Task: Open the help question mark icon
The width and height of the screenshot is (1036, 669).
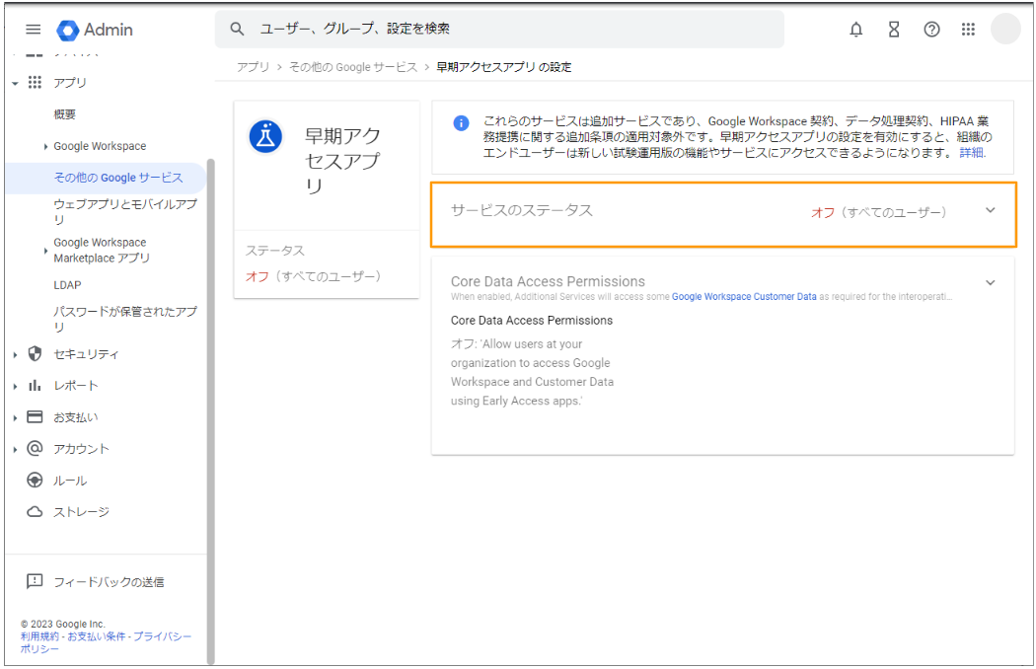Action: click(x=931, y=29)
